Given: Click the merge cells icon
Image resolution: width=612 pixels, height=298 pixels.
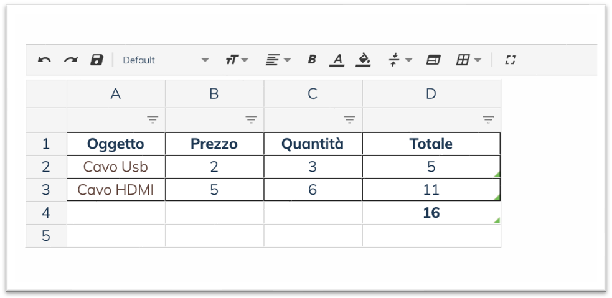Looking at the screenshot, I should (x=433, y=60).
